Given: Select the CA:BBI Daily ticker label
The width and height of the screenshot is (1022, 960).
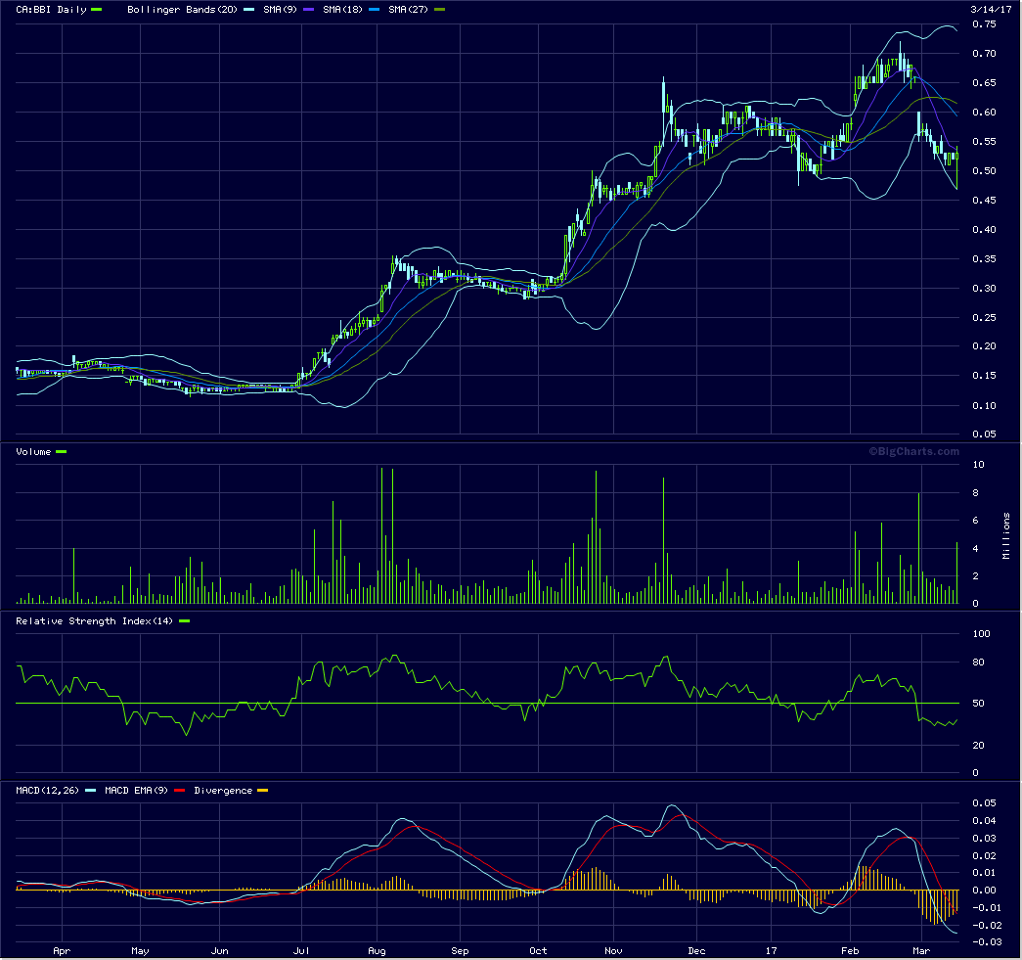Looking at the screenshot, I should tap(50, 10).
